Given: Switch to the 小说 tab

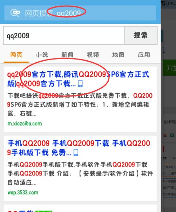Looking at the screenshot, I should (x=42, y=55).
